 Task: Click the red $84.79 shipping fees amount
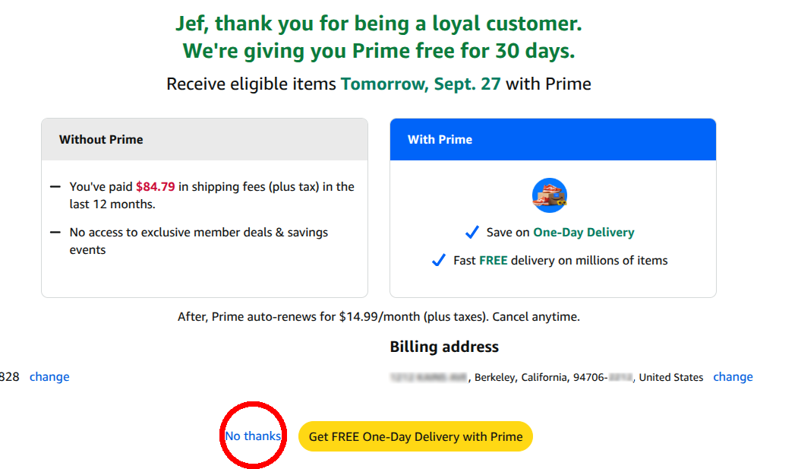(x=156, y=187)
